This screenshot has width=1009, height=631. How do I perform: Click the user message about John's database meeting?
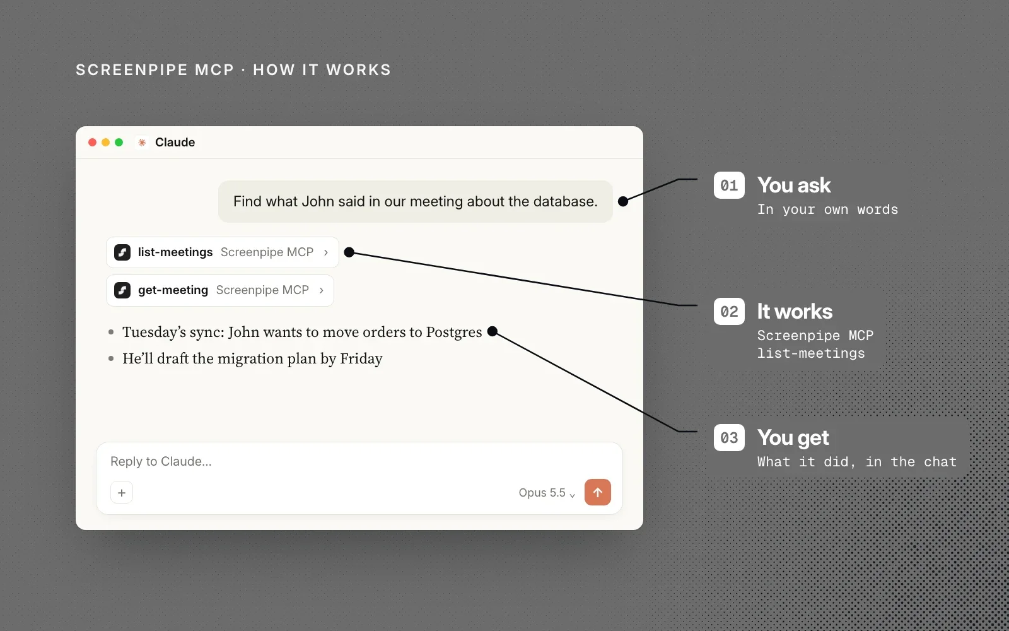[416, 201]
